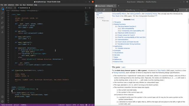The height and width of the screenshot is (106, 189).
Task: Click the site security padlock icon
Action: [116, 10]
